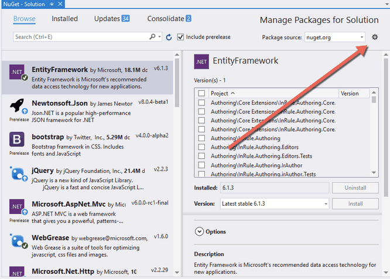390x279 pixels.
Task: Click in the Search packages field
Action: (x=79, y=37)
